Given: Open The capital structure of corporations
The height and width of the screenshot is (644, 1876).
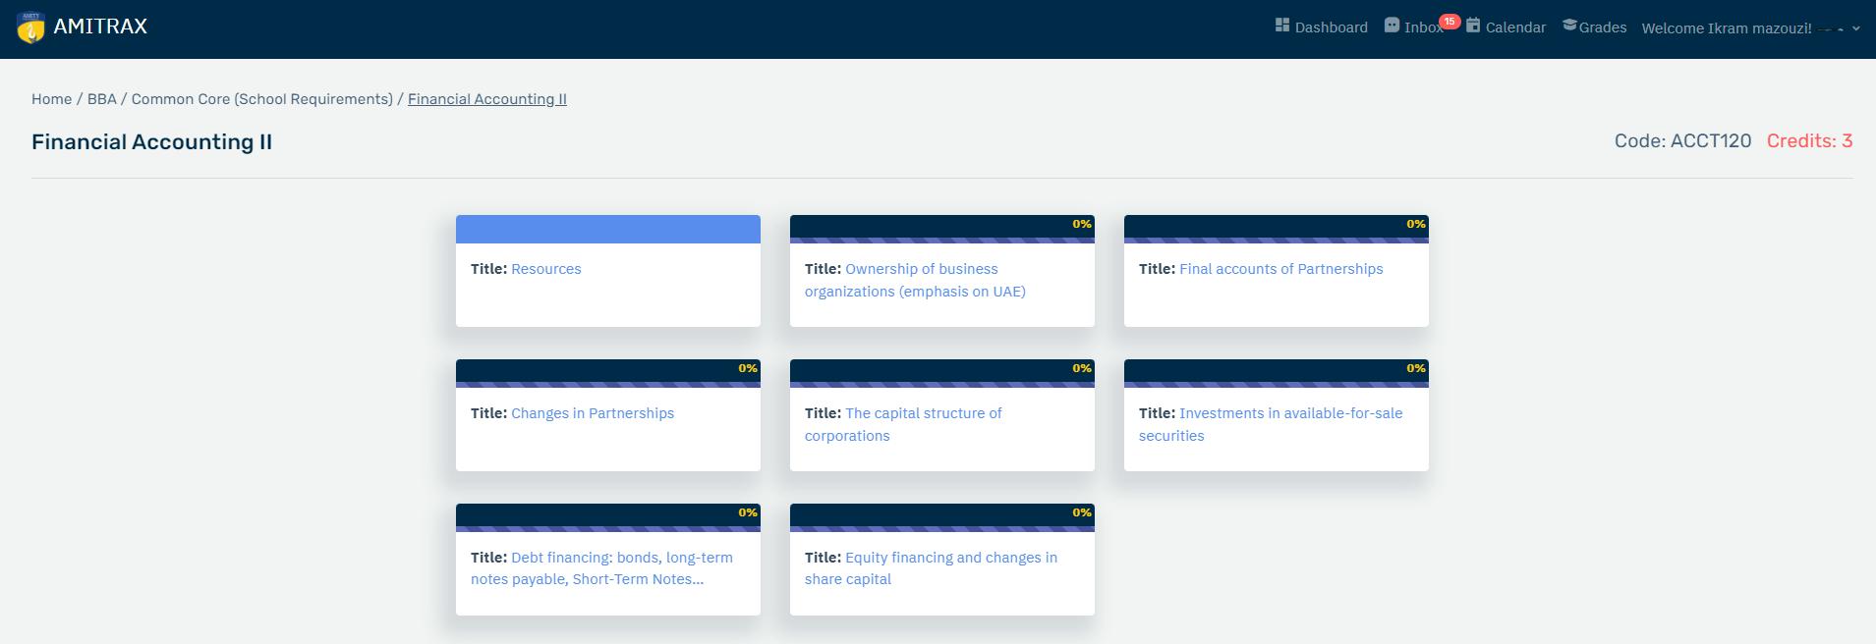Looking at the screenshot, I should click(x=923, y=413).
